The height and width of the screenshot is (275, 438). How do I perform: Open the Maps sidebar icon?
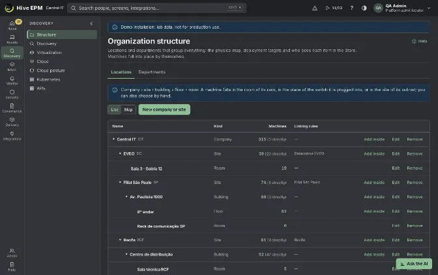pyautogui.click(x=12, y=66)
